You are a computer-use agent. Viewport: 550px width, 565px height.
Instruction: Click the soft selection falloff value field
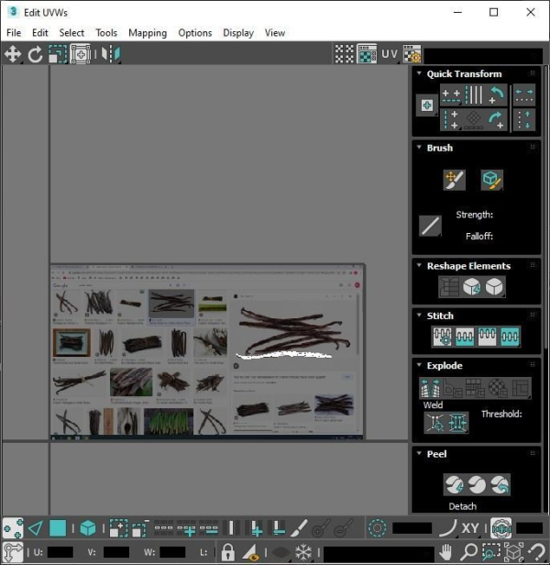tap(412, 528)
